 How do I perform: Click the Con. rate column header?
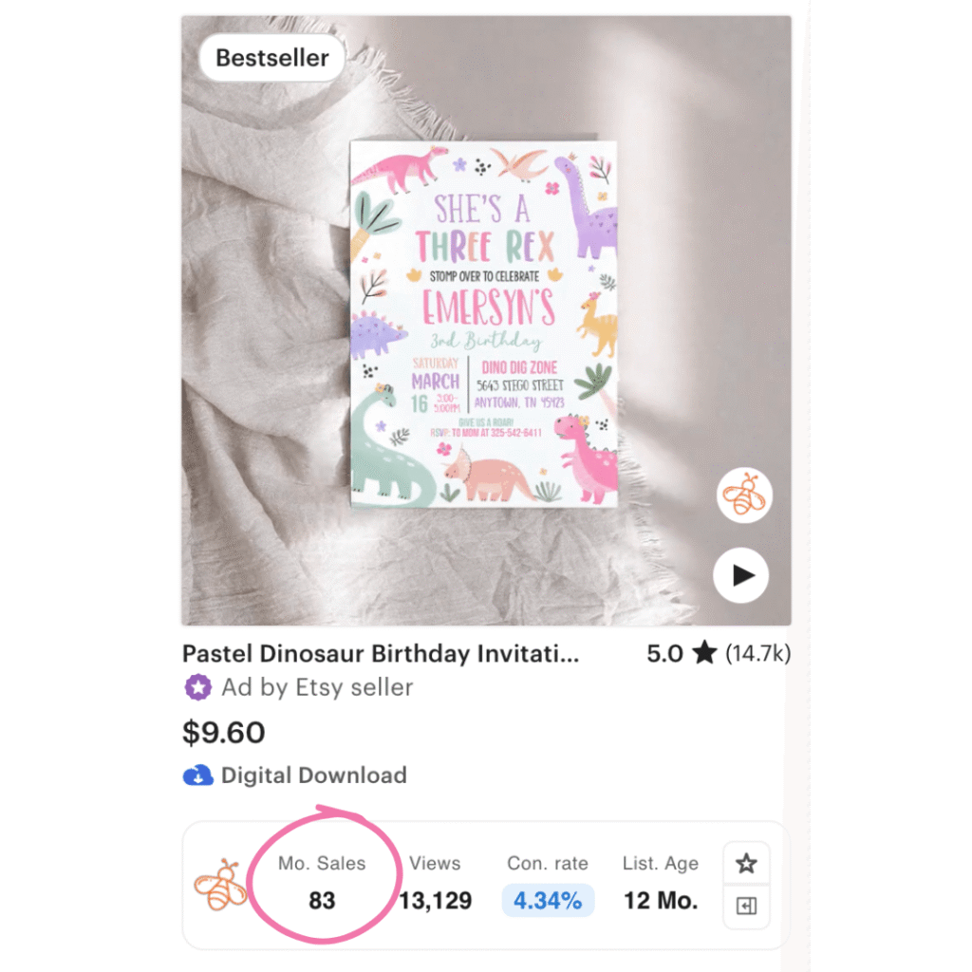click(548, 863)
